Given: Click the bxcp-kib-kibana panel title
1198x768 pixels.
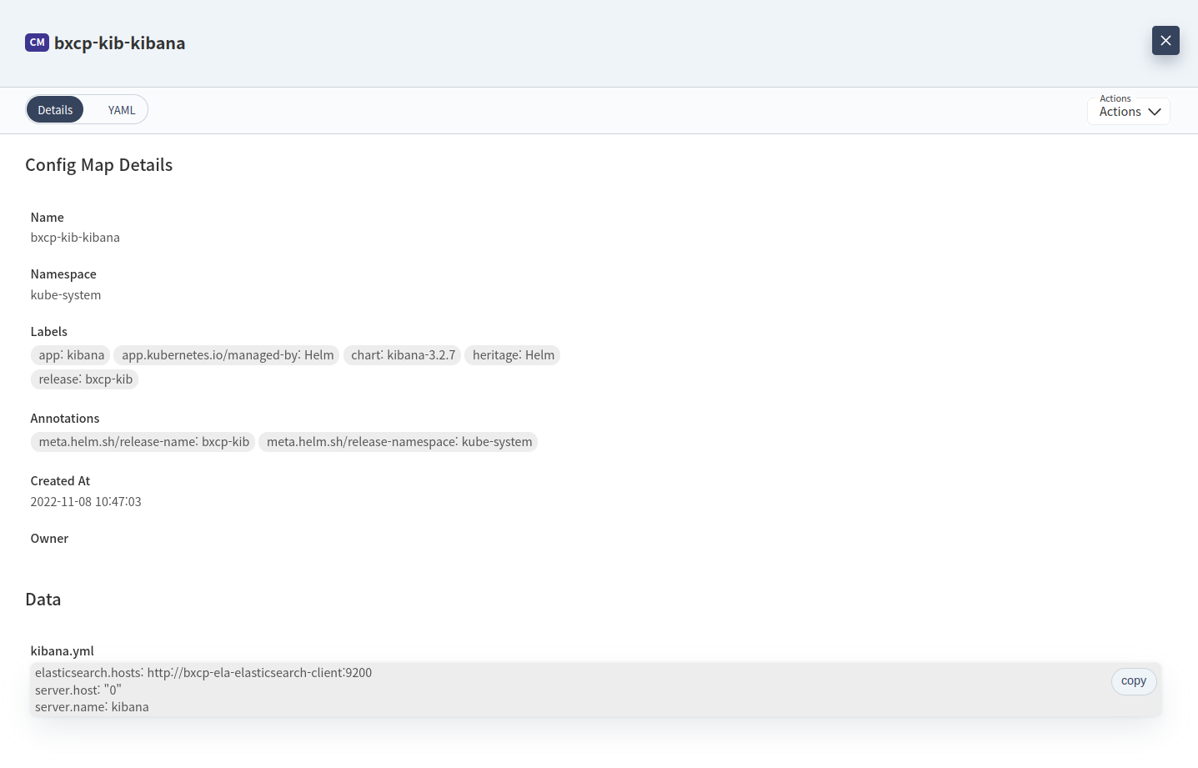Looking at the screenshot, I should click(120, 43).
